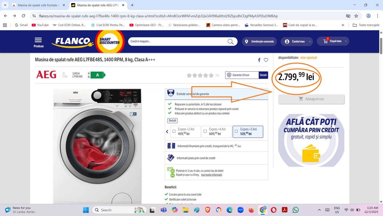The width and height of the screenshot is (383, 216).
Task: Open File Explorer from taskbar
Action: tap(186, 210)
